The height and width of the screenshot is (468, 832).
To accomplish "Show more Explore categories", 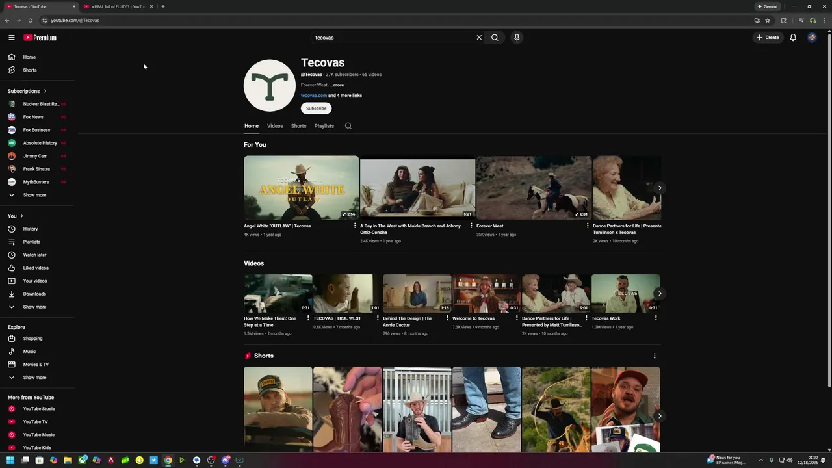I will (34, 377).
